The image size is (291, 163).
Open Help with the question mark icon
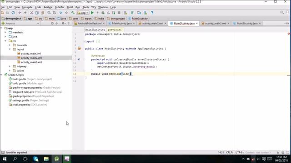click(152, 13)
